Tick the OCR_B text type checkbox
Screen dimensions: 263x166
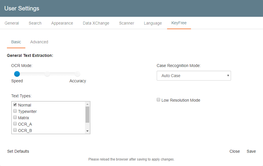15,130
